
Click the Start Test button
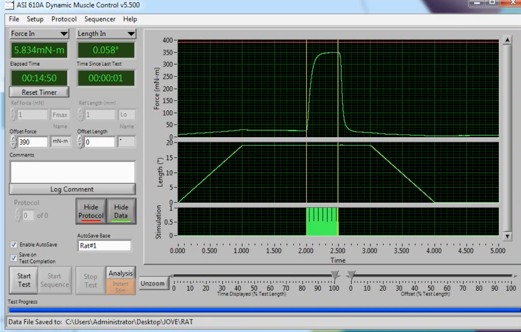click(x=24, y=280)
